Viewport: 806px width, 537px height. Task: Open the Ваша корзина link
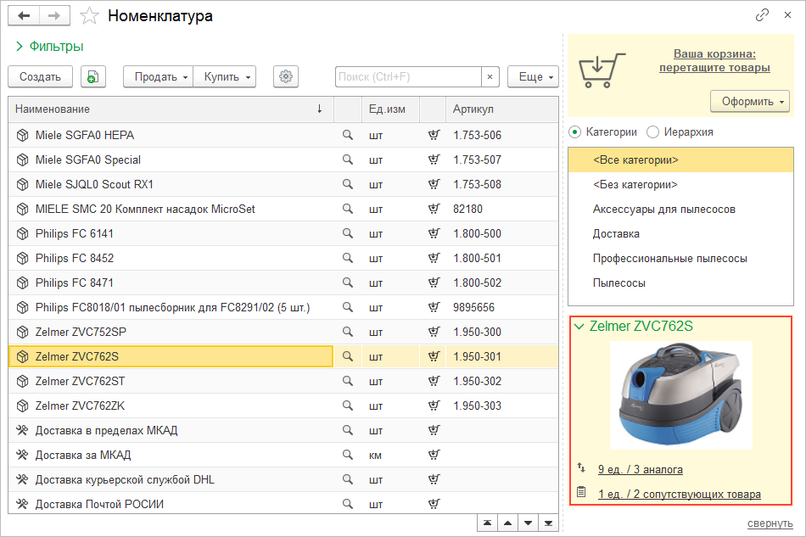coord(714,60)
